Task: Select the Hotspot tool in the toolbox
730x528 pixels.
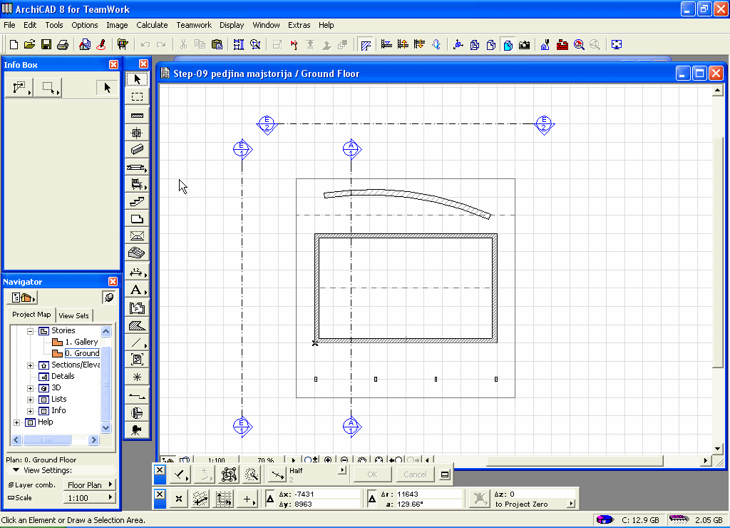Action: point(137,377)
